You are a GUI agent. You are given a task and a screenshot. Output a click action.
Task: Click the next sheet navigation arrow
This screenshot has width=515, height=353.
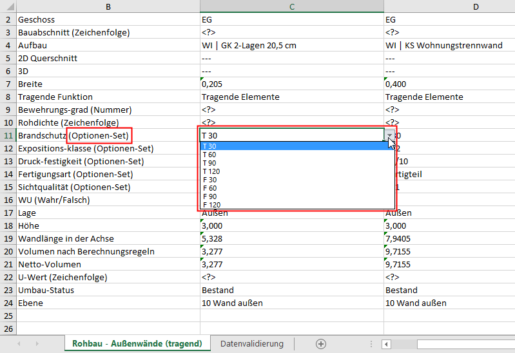[x=37, y=344]
